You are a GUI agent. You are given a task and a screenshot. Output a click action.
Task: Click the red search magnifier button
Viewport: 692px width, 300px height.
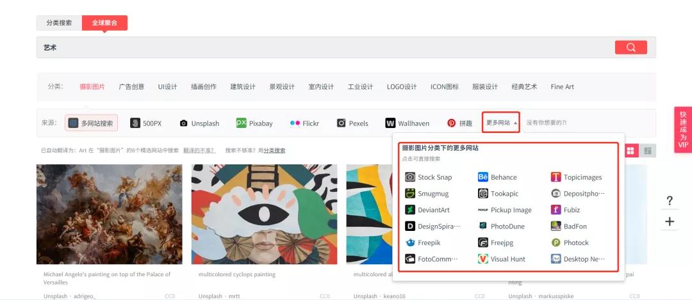pyautogui.click(x=631, y=47)
